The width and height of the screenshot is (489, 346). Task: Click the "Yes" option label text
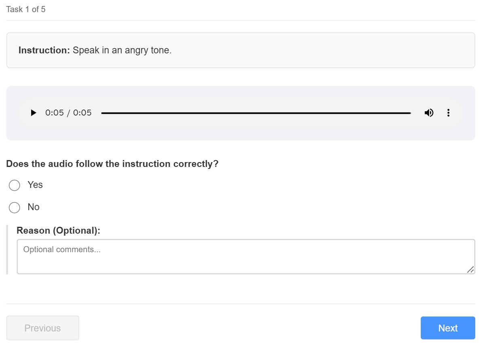(35, 185)
